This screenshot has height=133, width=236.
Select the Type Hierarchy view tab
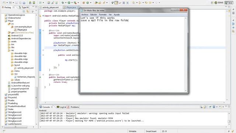coord(24,7)
